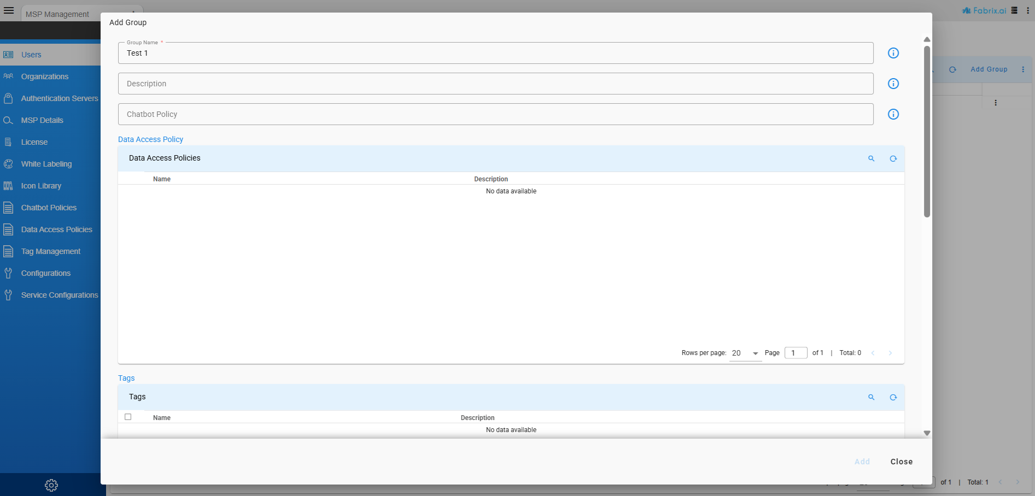This screenshot has width=1035, height=496.
Task: Check the select-all checkbox in Tags table
Action: 128,417
